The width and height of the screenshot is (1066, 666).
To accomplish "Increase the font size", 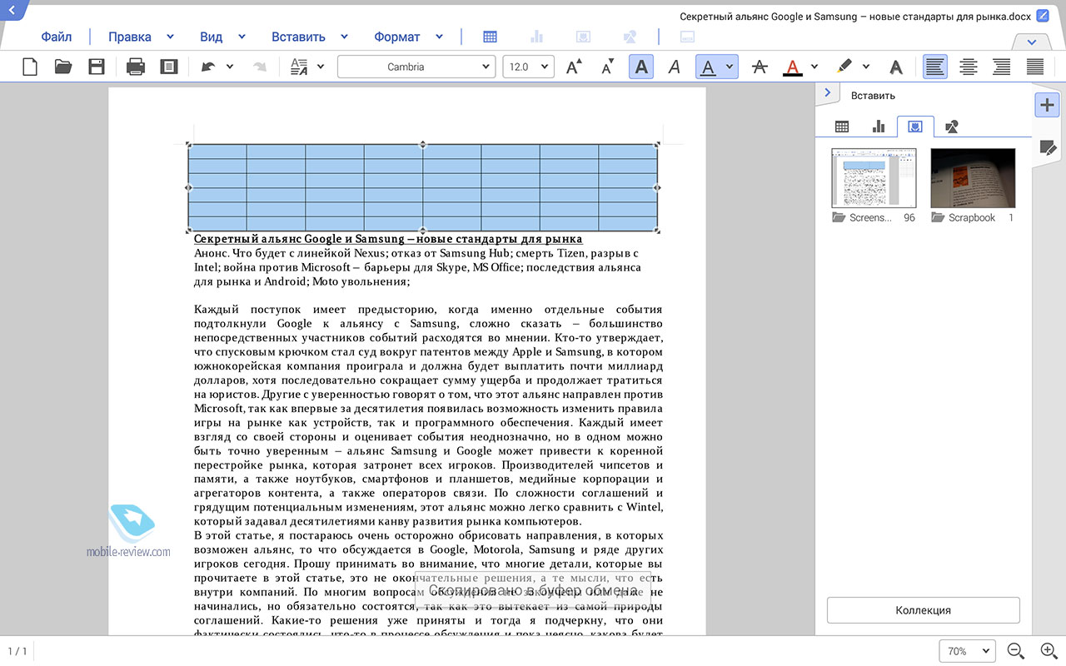I will [574, 67].
